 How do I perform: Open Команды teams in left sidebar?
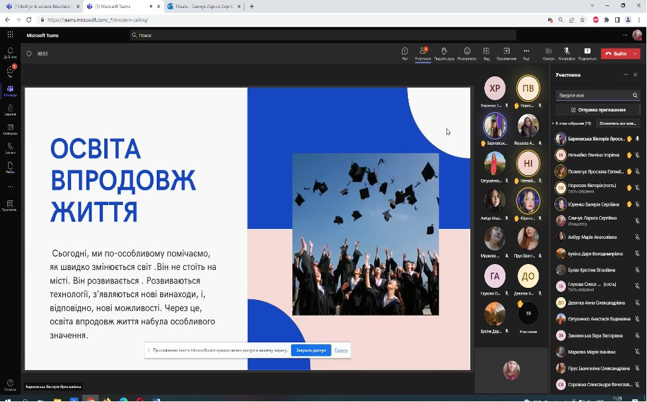coord(11,91)
